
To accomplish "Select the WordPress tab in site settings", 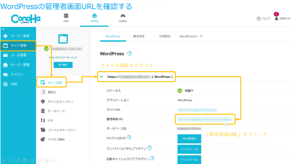I will tap(113, 36).
